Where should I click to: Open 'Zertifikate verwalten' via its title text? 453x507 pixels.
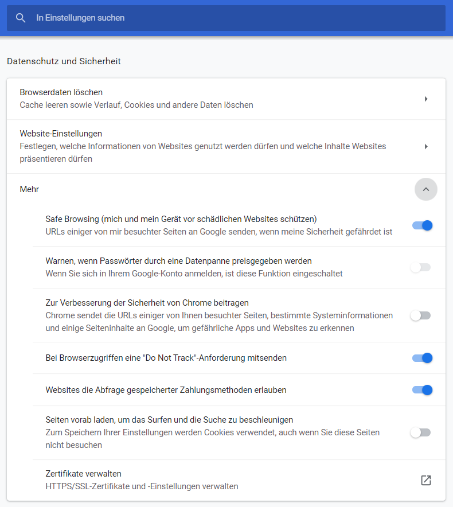click(x=83, y=474)
